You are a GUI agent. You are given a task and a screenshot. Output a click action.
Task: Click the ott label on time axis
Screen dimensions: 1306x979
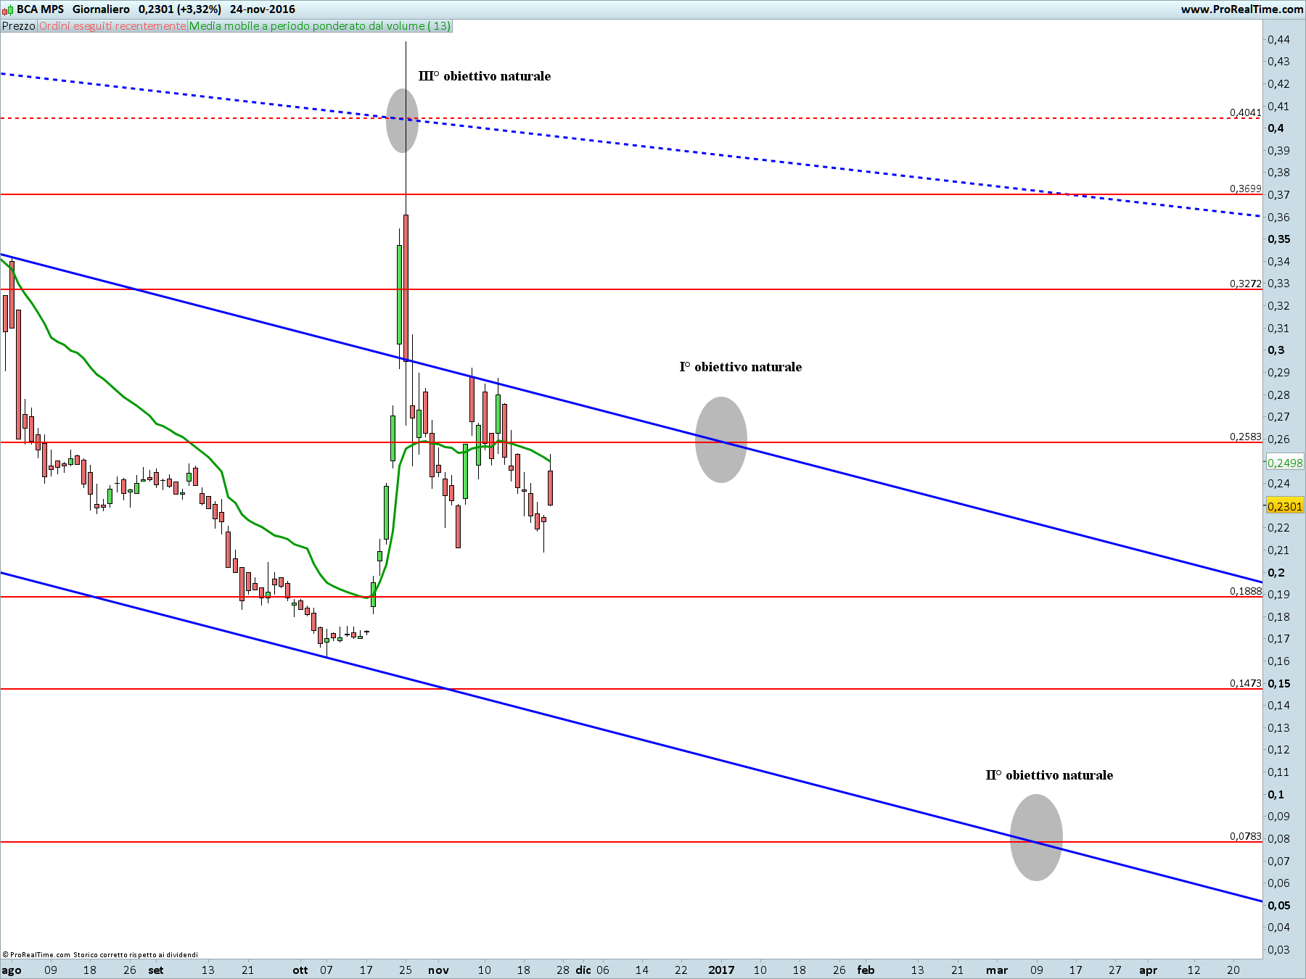pos(300,970)
